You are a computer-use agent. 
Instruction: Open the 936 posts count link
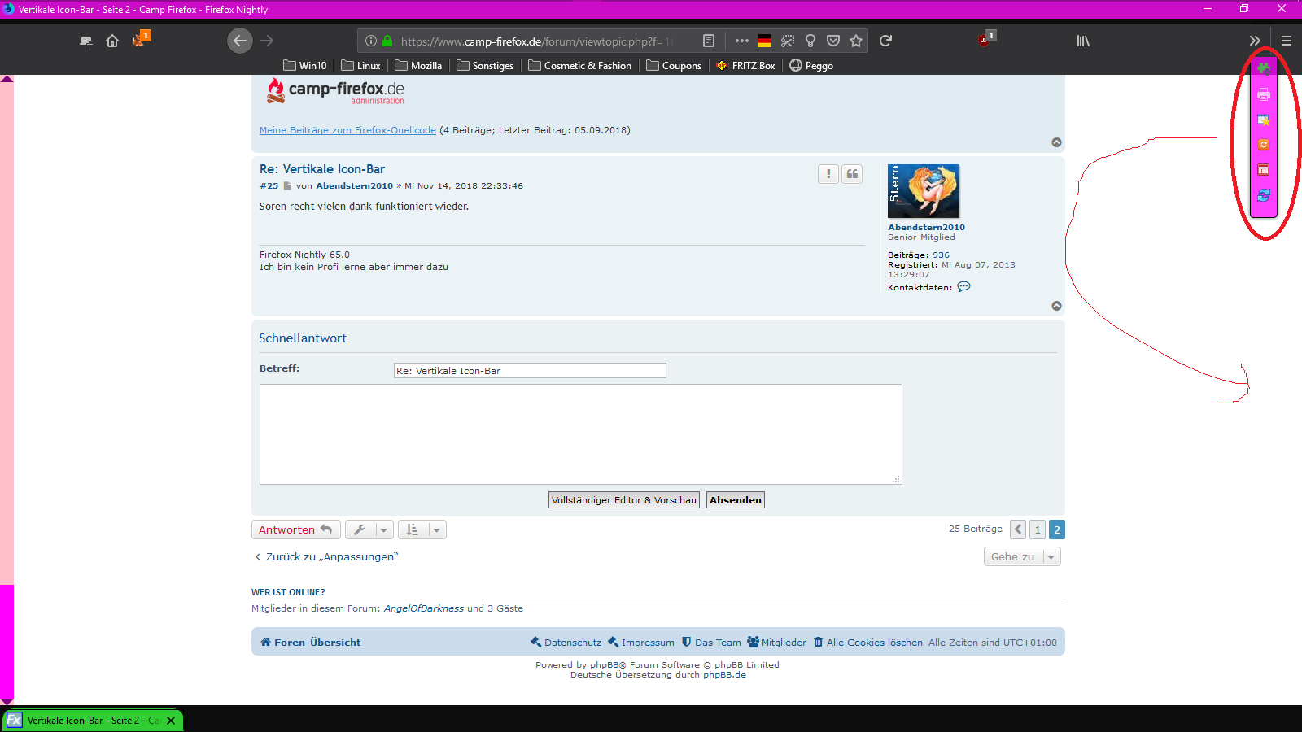941,255
